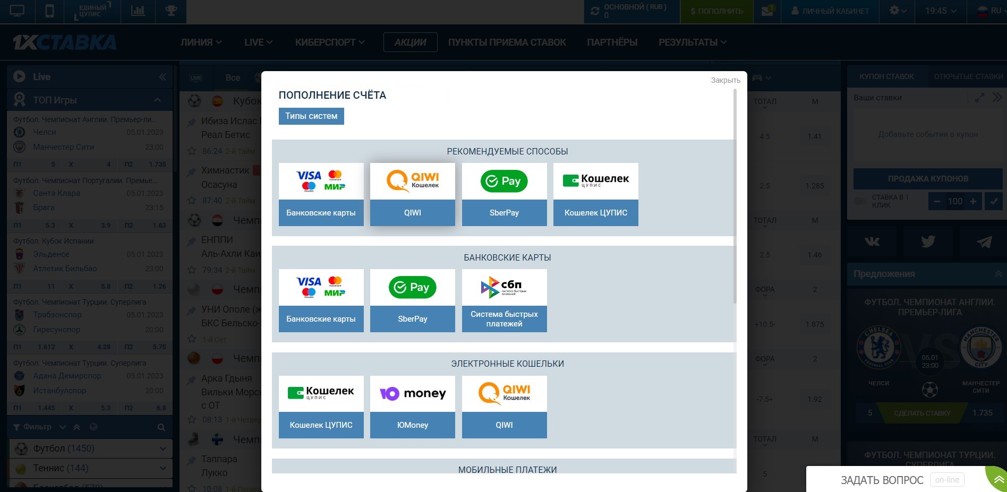Expand ЛИНИЯ menu
Image resolution: width=1007 pixels, height=492 pixels.
click(201, 42)
